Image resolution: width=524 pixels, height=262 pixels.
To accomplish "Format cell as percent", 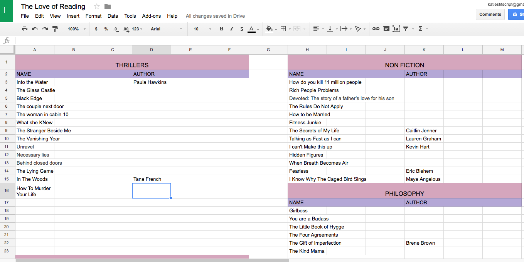I will pyautogui.click(x=106, y=29).
